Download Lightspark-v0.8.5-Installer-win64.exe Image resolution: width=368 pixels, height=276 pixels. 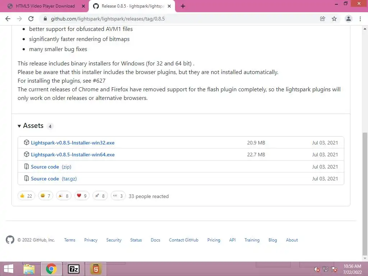pyautogui.click(x=73, y=155)
